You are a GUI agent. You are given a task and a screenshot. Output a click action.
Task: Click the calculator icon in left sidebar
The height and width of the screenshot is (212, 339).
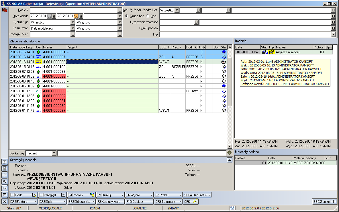coord(5,168)
